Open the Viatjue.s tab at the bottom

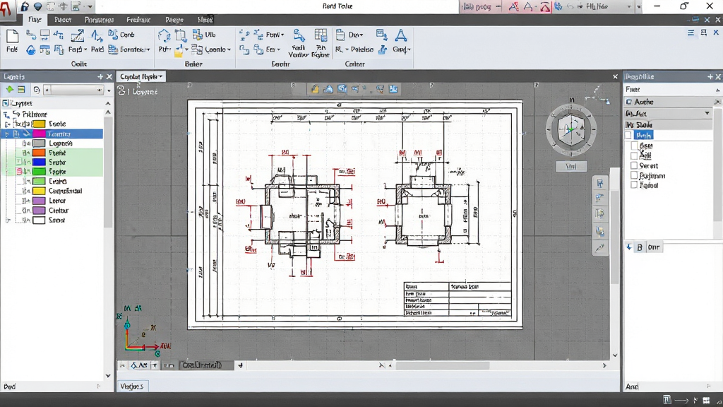pos(132,387)
